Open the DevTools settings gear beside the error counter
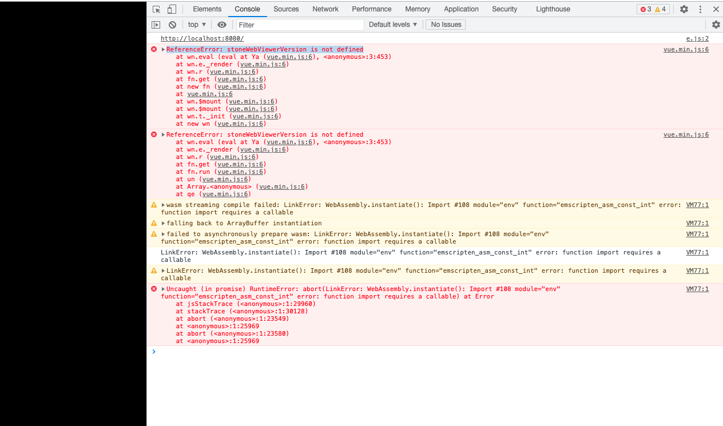Image resolution: width=723 pixels, height=426 pixels. (x=684, y=9)
